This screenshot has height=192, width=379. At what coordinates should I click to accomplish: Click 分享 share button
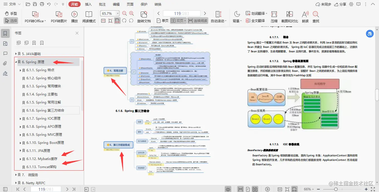point(340,4)
